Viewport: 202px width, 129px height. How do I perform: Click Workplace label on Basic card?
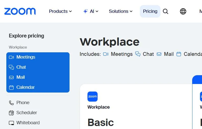(99, 107)
